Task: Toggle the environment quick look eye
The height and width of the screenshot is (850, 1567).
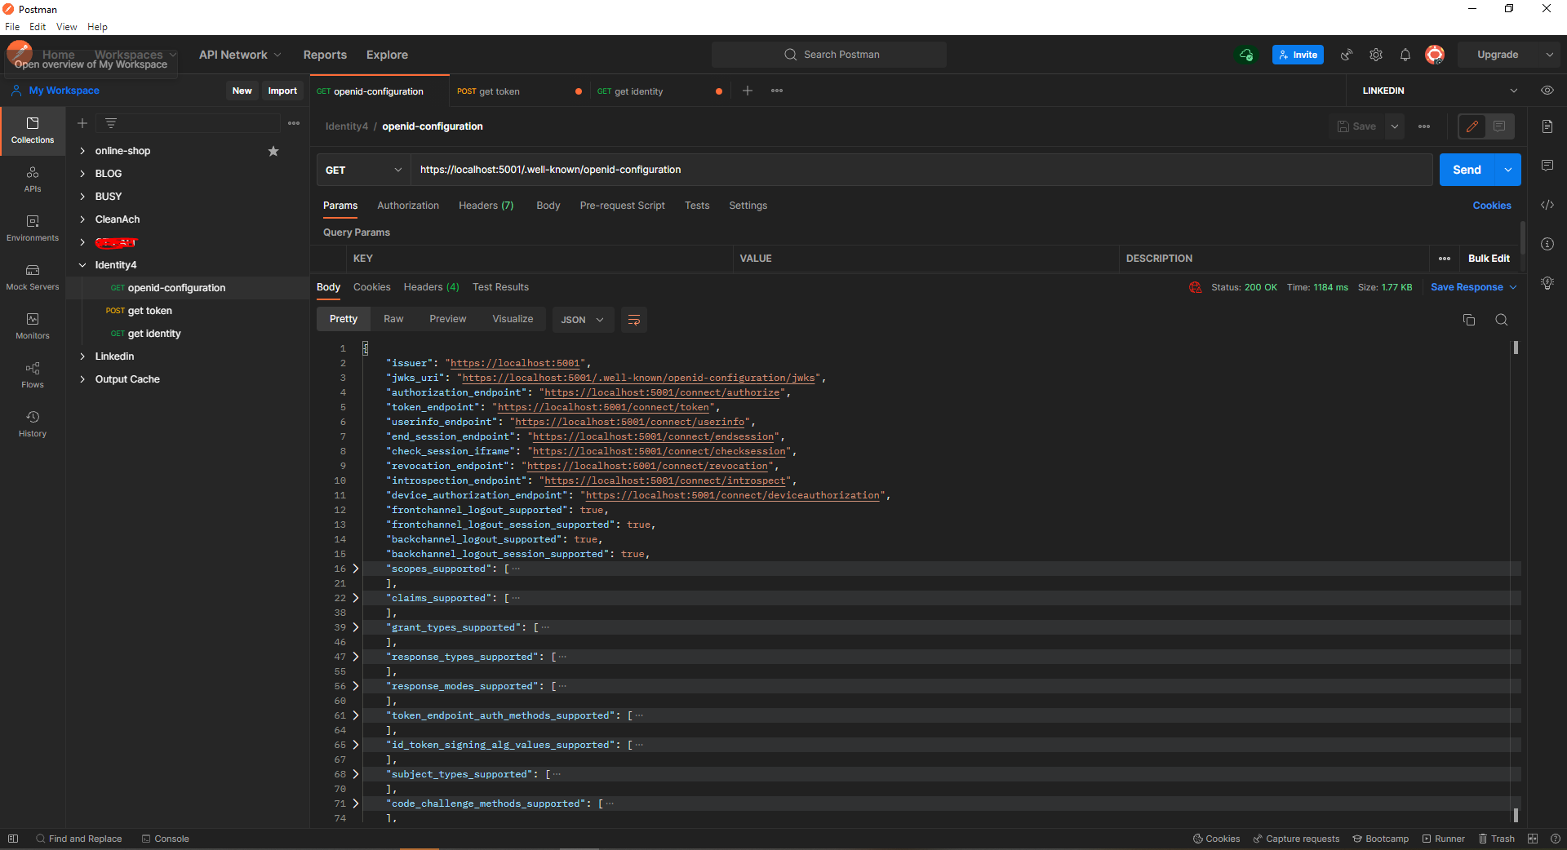Action: pos(1547,91)
